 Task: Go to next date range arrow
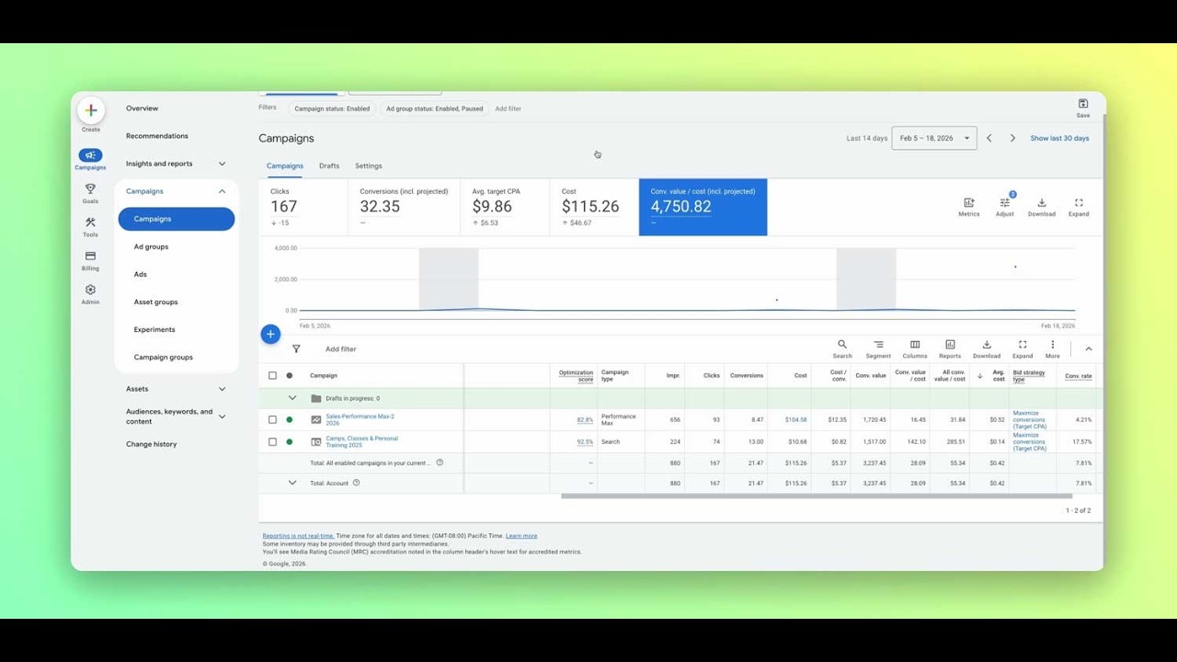click(x=1013, y=138)
